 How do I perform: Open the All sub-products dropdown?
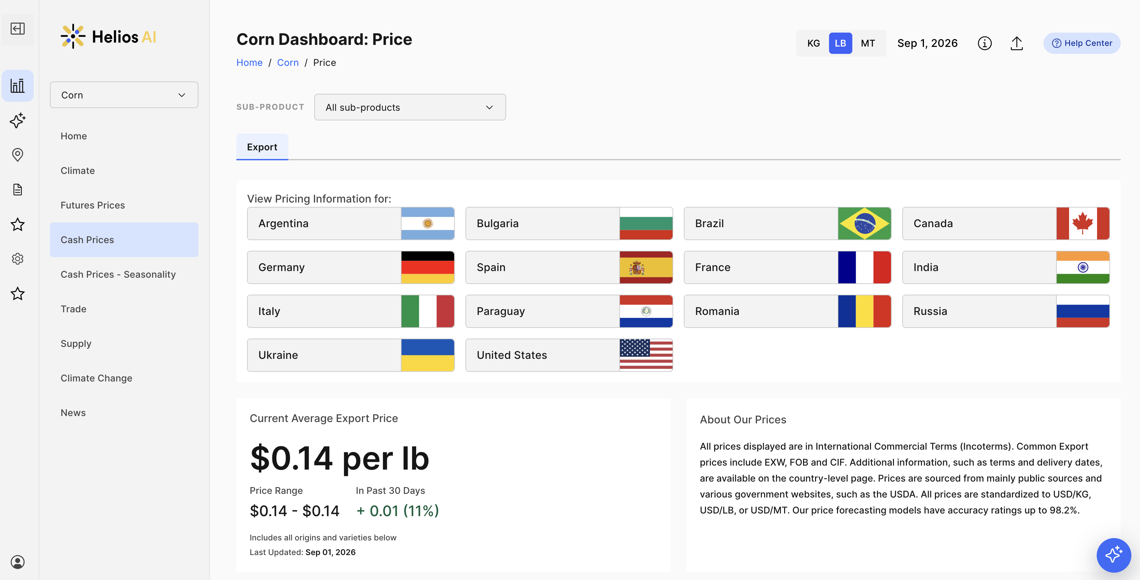tap(410, 107)
